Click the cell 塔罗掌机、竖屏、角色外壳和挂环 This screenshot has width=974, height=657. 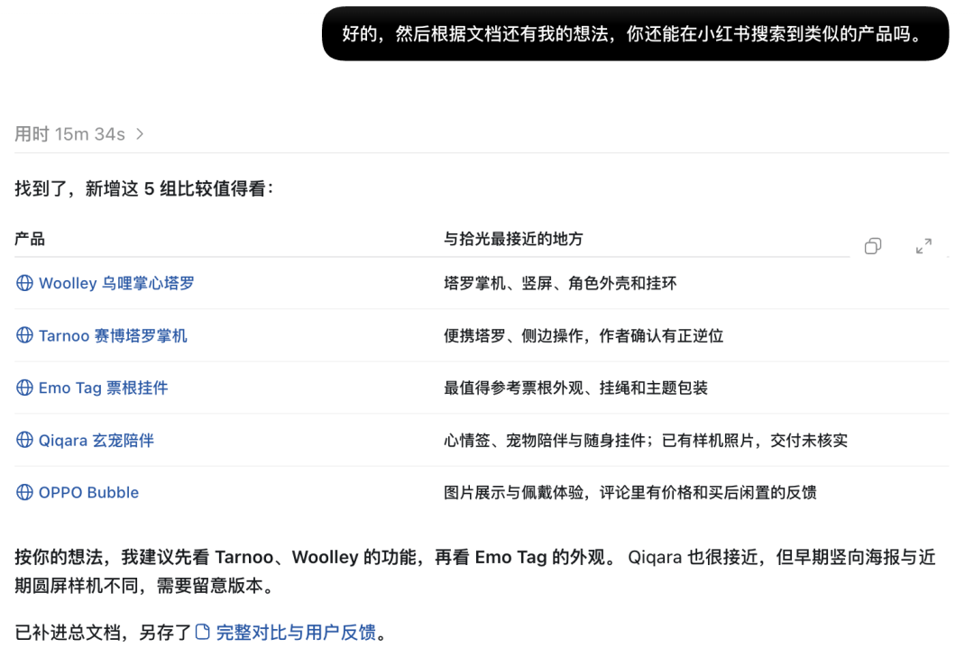tap(560, 283)
